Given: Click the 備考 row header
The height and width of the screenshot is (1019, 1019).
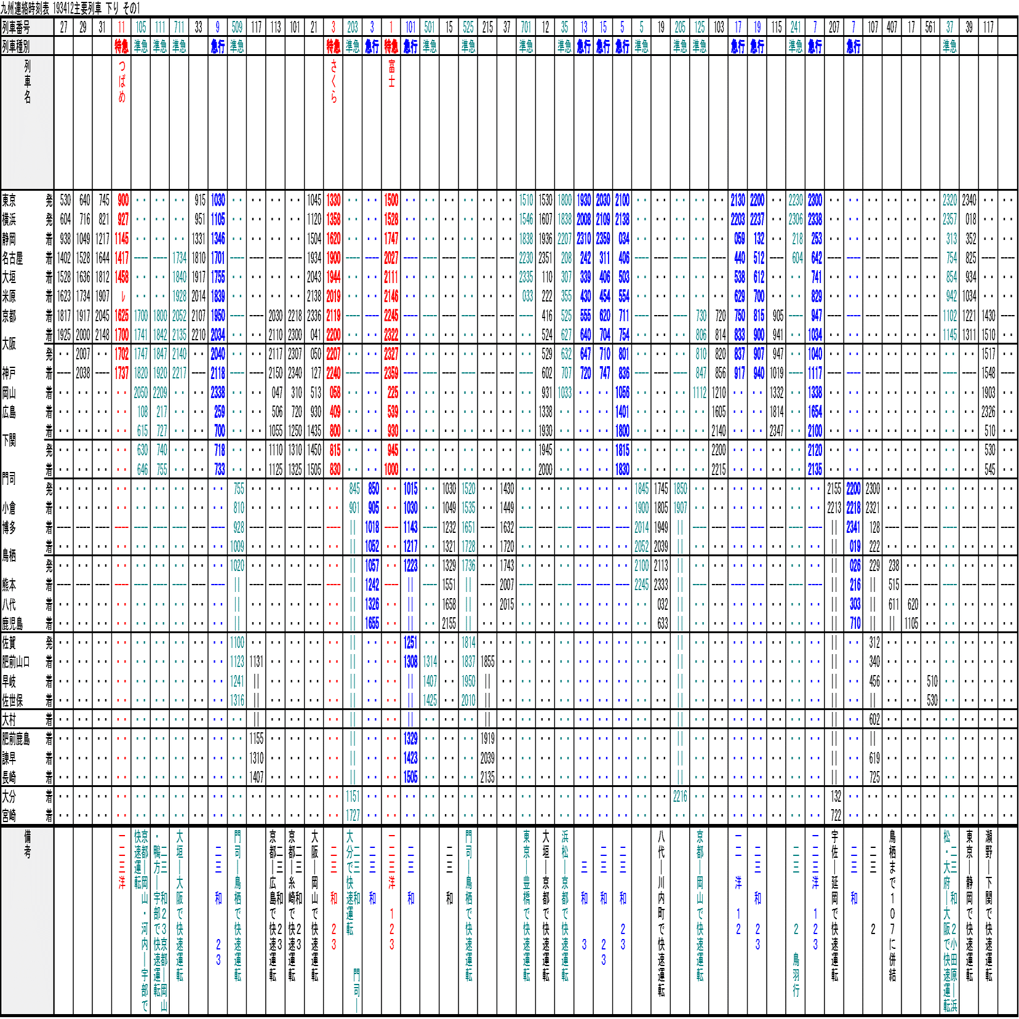Looking at the screenshot, I should (27, 844).
